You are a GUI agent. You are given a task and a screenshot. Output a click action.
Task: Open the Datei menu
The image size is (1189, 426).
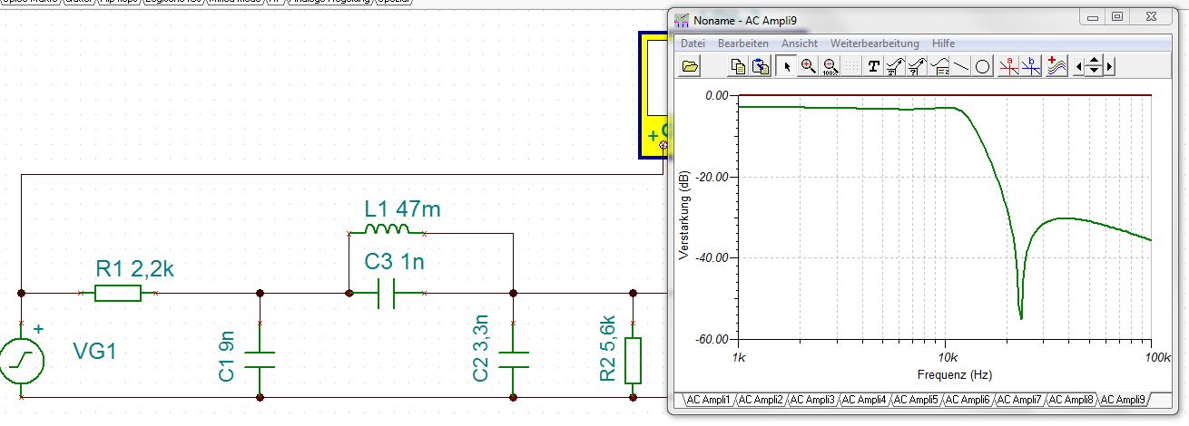[x=693, y=44]
